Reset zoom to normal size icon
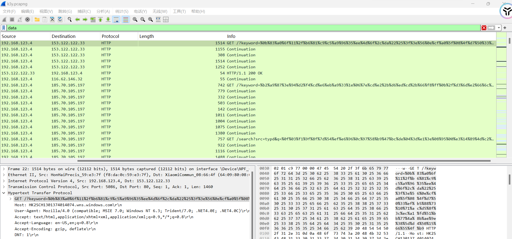This screenshot has width=512, height=239. [x=151, y=19]
